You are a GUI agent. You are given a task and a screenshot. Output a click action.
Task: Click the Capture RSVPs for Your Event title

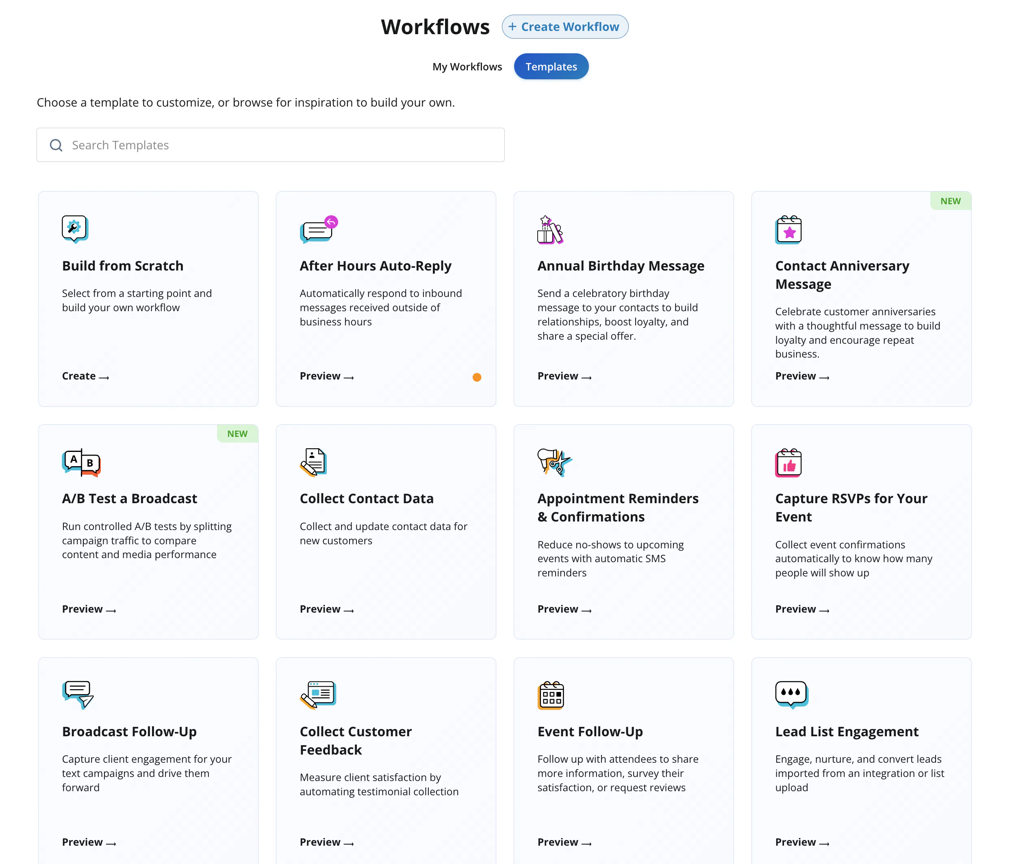851,508
